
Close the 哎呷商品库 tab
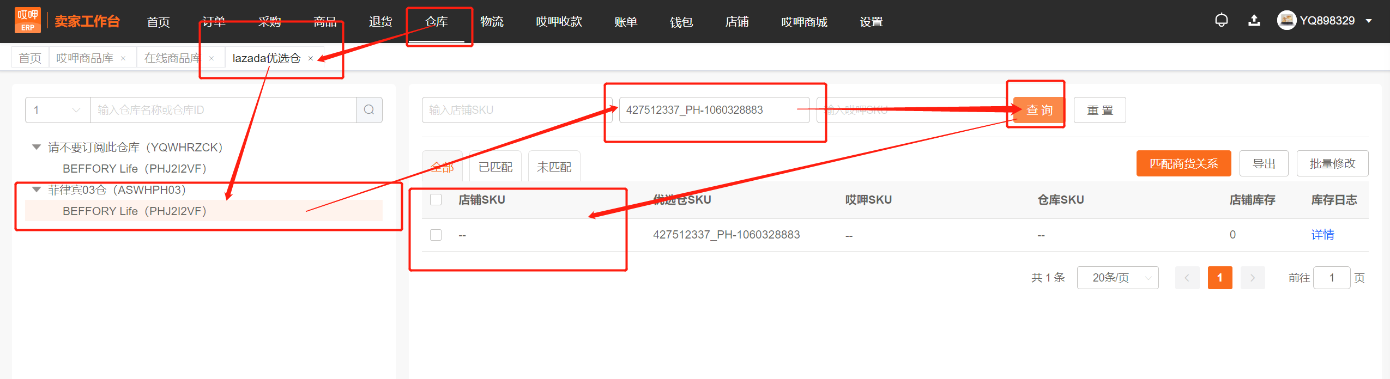tap(123, 58)
